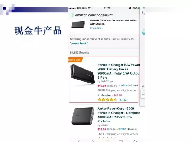This screenshot has width=190, height=142.
Task: Open the "power bank" results link
Action: 79,43
